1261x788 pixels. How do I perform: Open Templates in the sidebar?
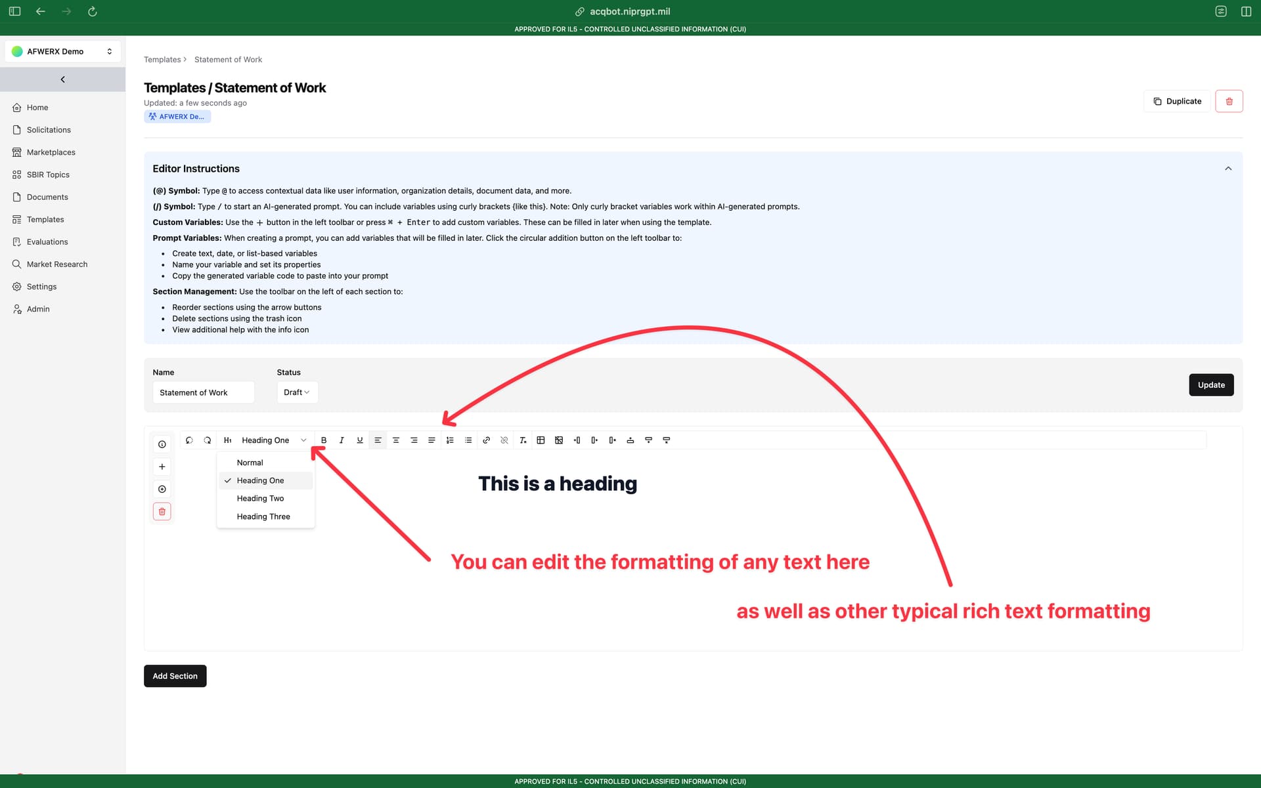tap(45, 219)
